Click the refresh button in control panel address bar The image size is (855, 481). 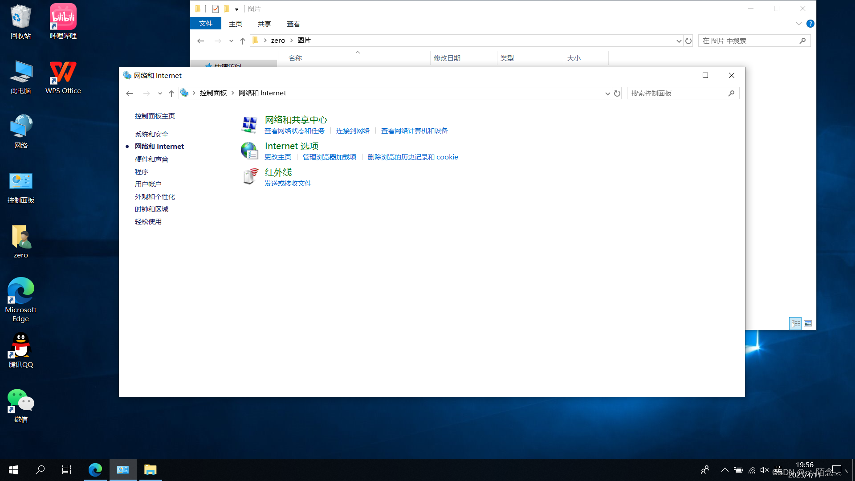click(x=617, y=94)
